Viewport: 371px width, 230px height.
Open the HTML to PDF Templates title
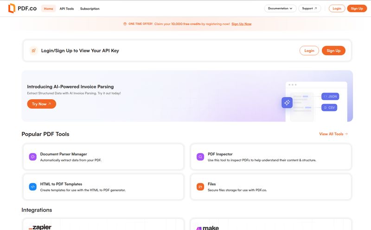[61, 184]
